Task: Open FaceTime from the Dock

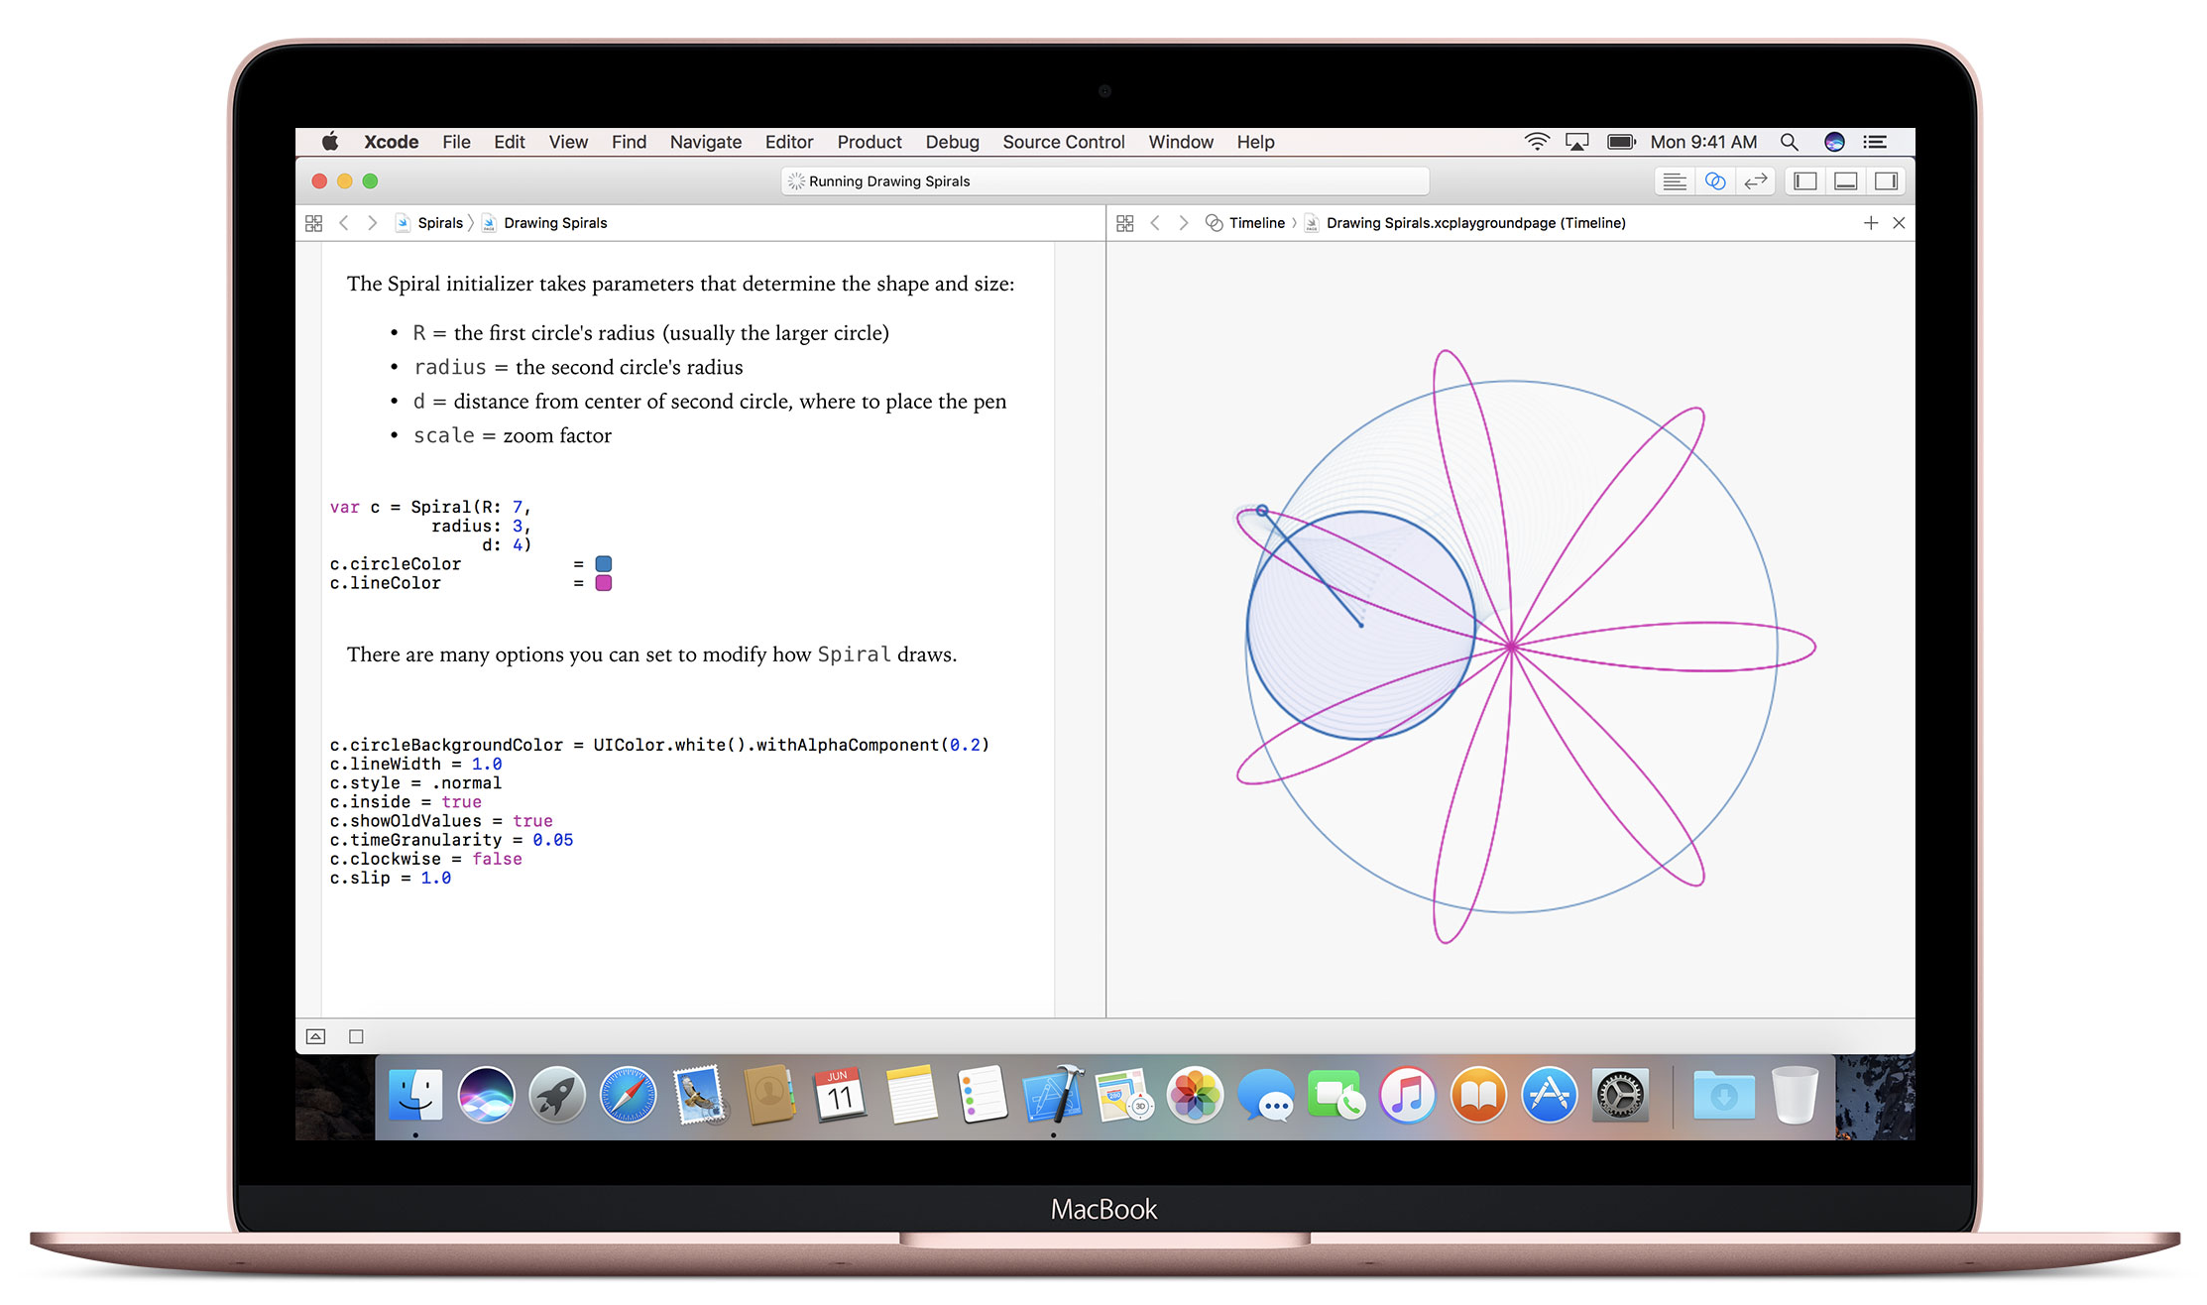Action: click(x=1336, y=1095)
